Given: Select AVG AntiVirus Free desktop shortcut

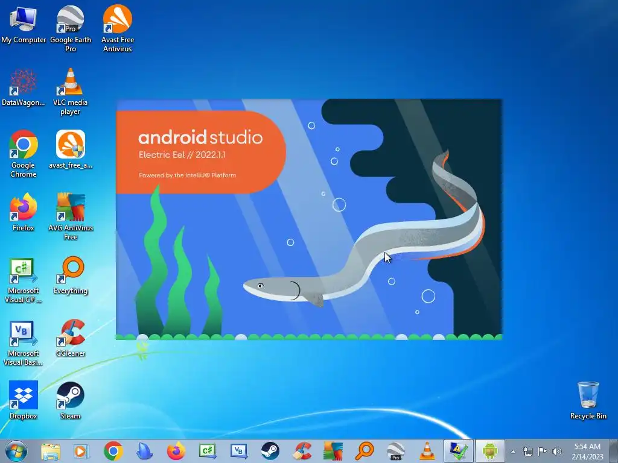Looking at the screenshot, I should pos(71,216).
